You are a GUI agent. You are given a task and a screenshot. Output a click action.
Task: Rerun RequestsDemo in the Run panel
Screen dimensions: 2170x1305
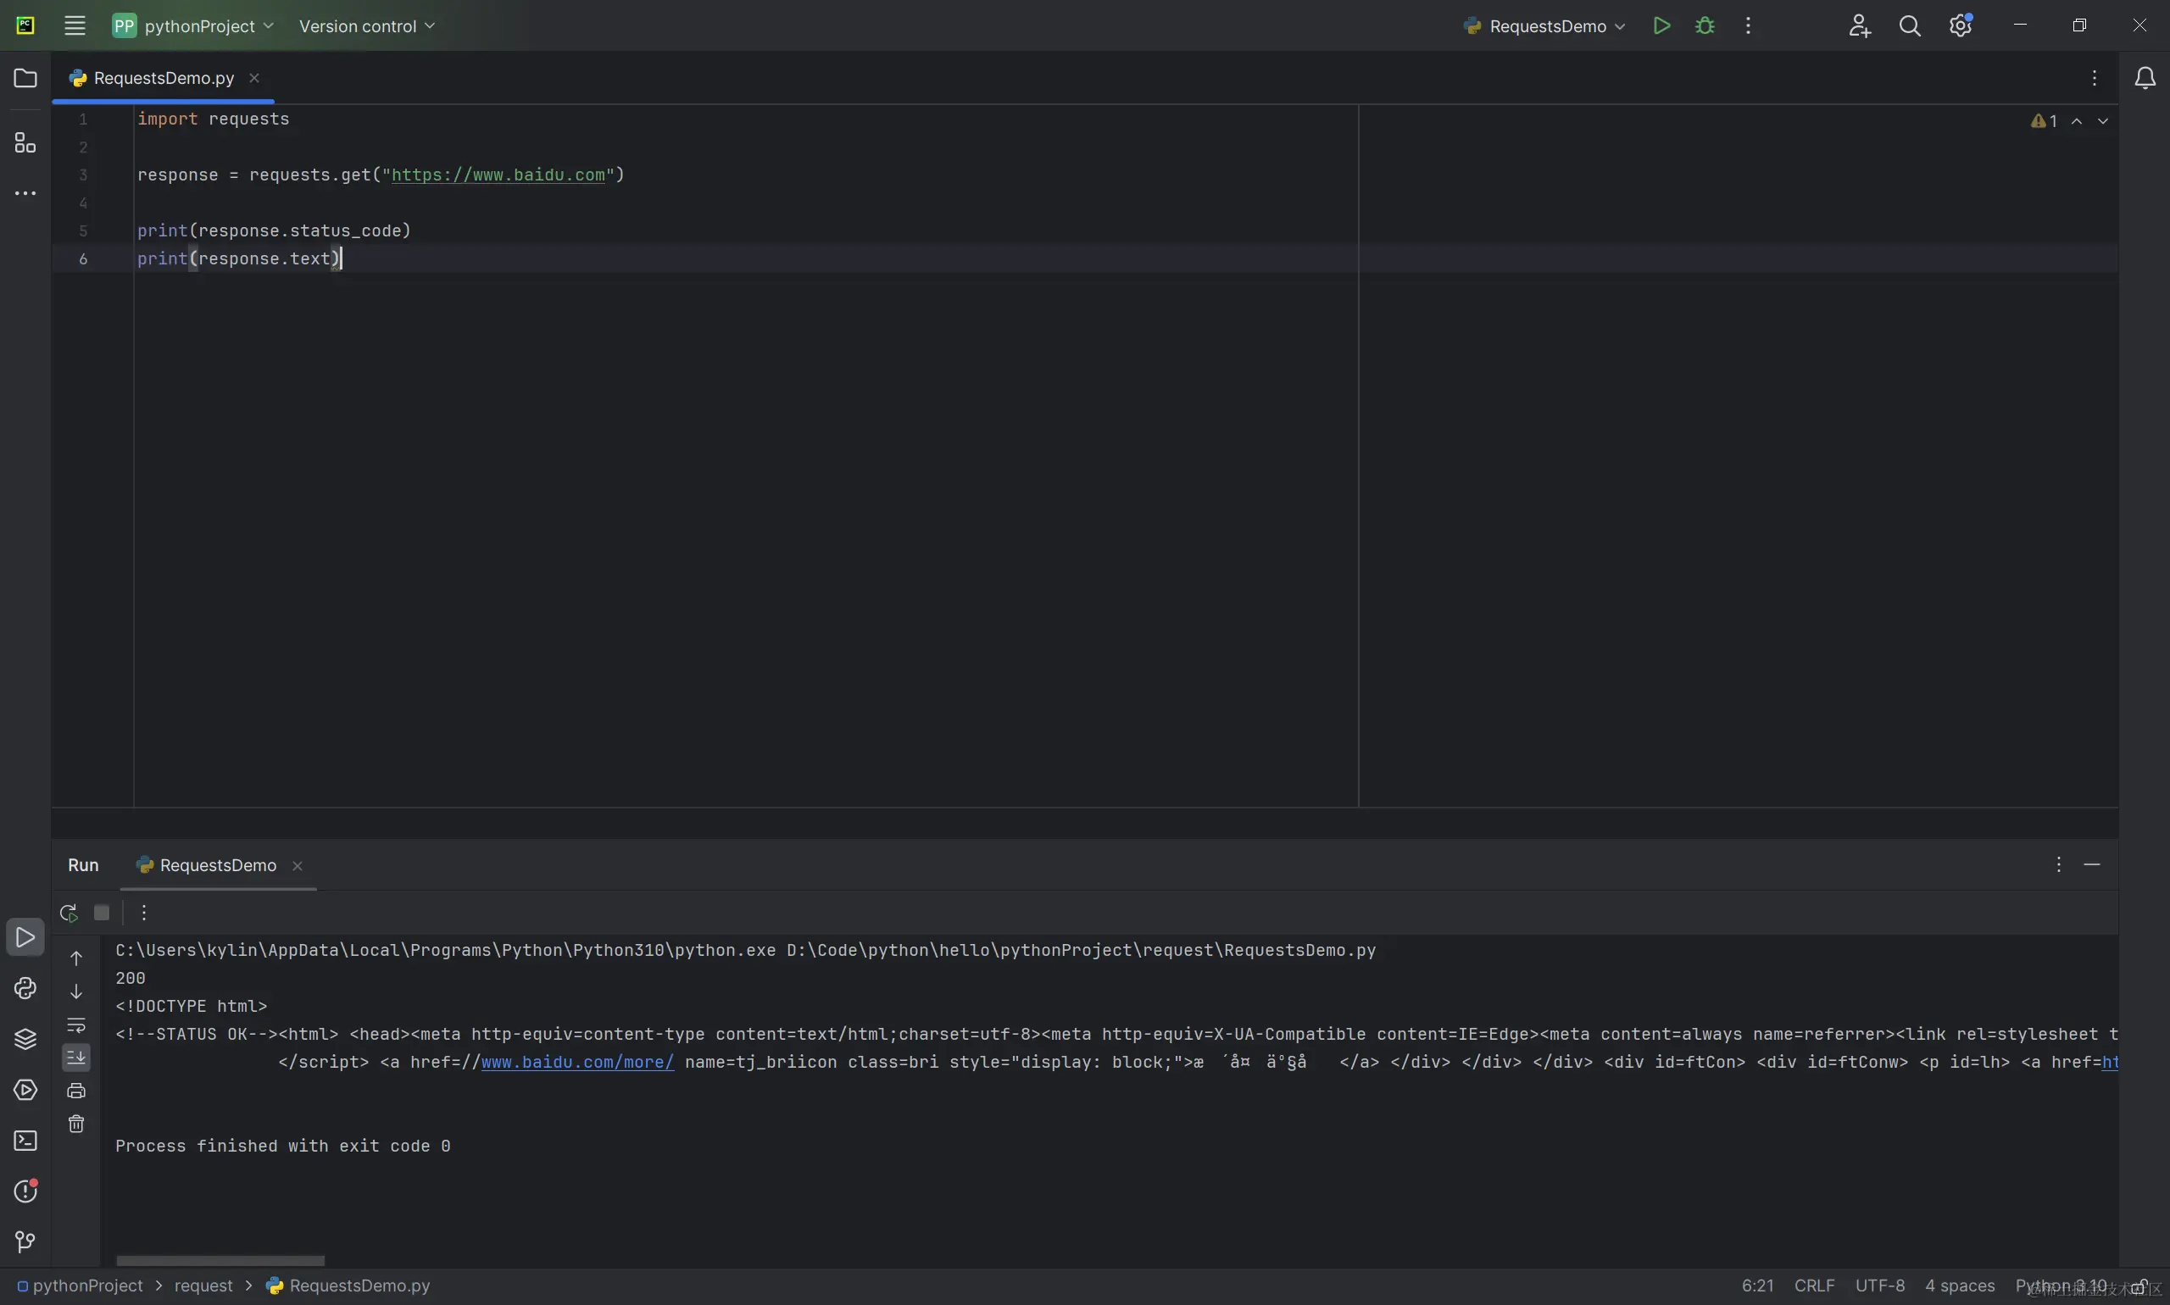[69, 912]
